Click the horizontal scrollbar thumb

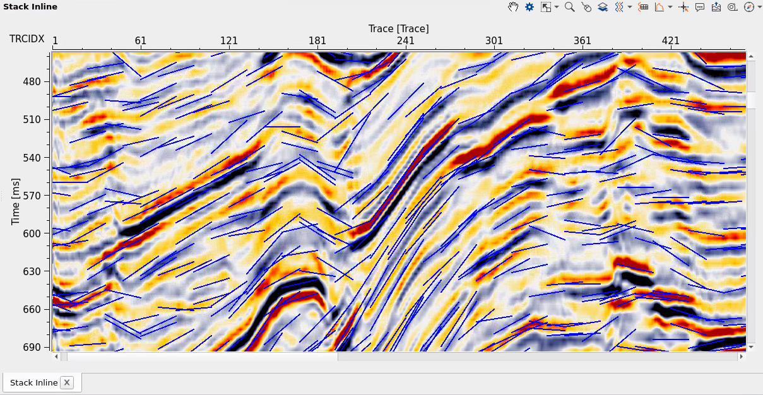(x=203, y=357)
